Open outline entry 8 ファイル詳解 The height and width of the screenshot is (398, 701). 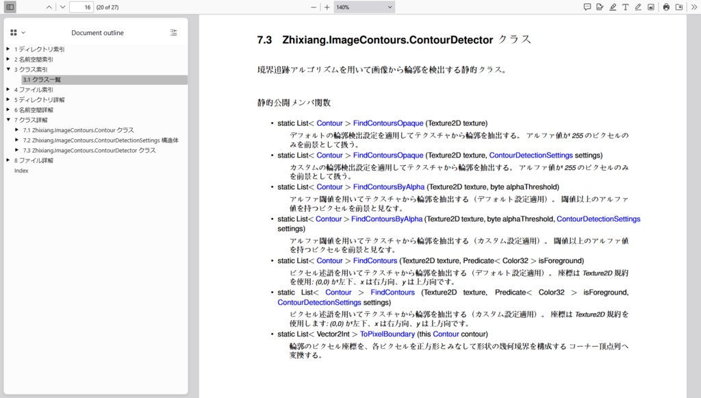(34, 160)
